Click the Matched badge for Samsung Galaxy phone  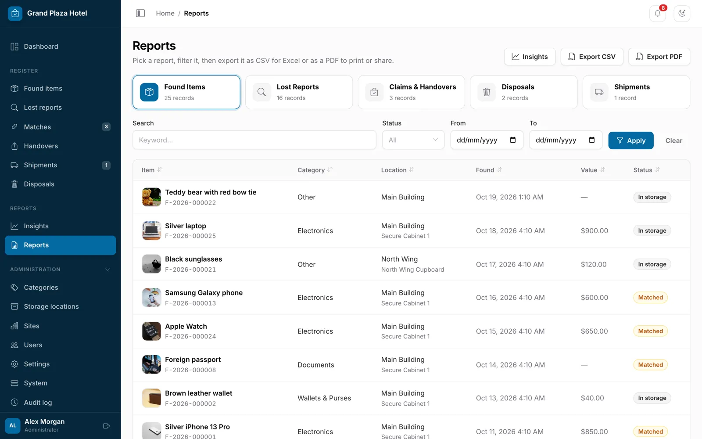click(x=650, y=298)
